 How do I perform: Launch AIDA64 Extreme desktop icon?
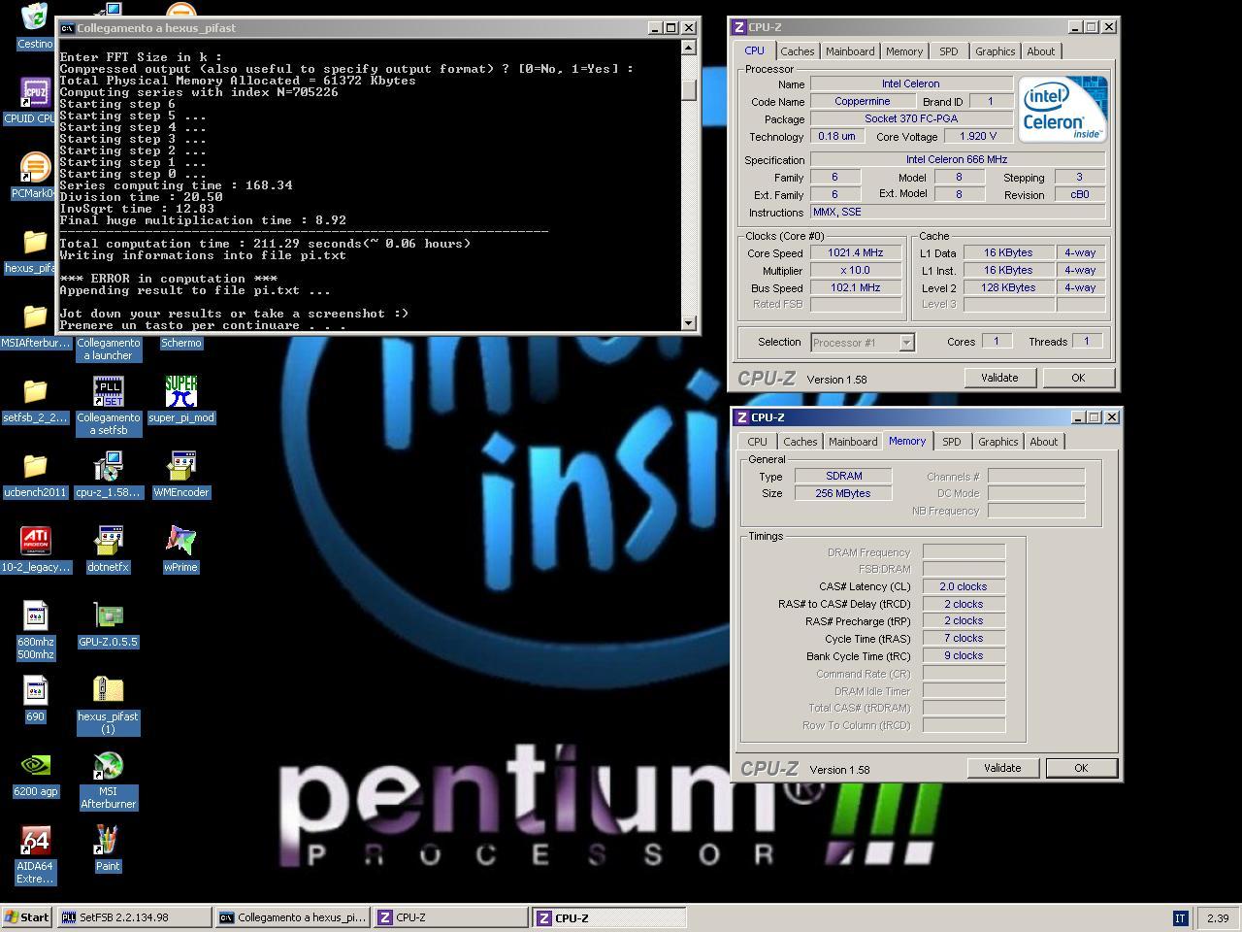coord(35,842)
